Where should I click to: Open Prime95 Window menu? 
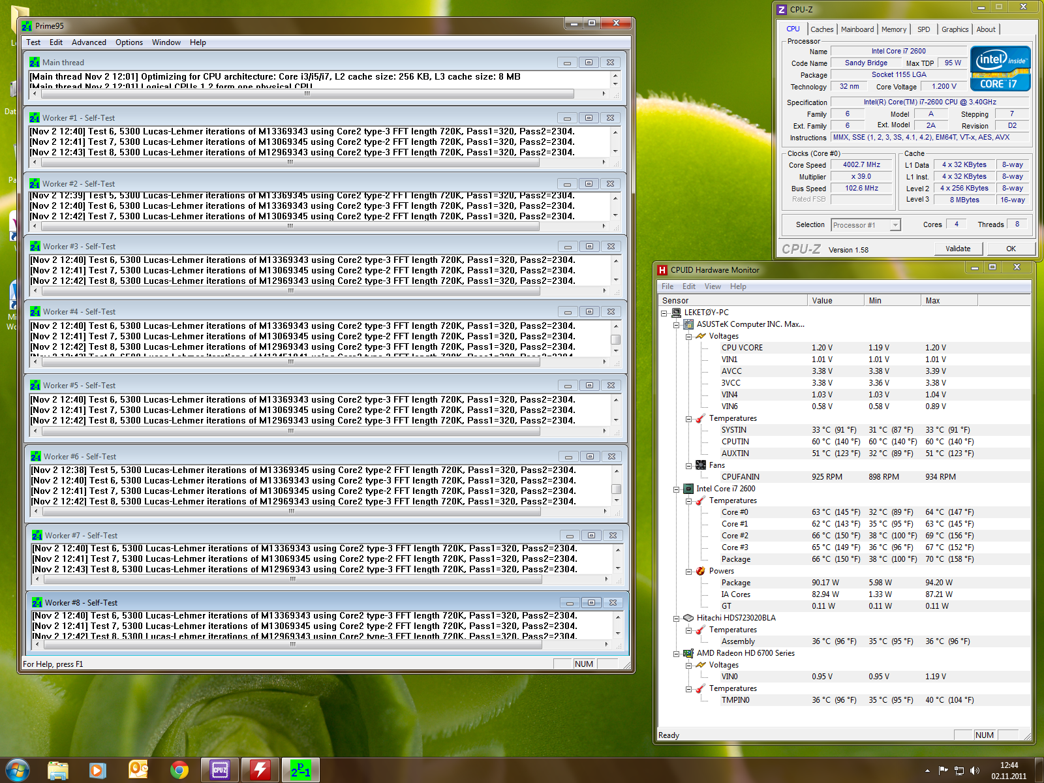tap(166, 42)
